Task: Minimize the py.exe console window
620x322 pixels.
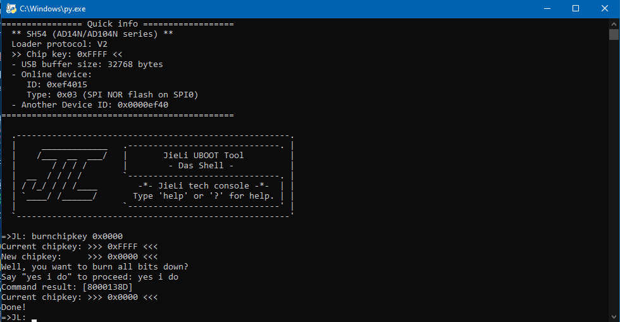Action: pyautogui.click(x=547, y=8)
